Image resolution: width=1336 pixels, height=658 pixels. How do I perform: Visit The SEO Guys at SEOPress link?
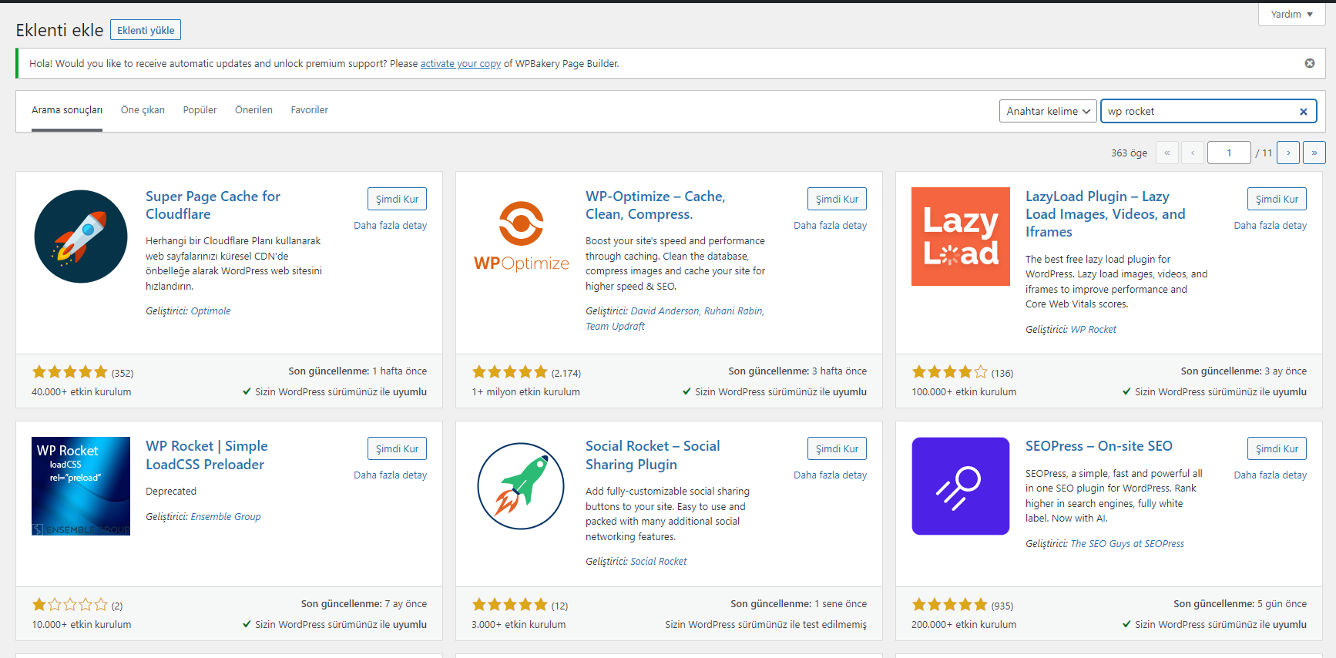click(x=1127, y=544)
